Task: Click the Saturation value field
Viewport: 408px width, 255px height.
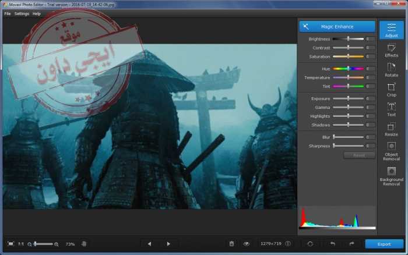Action: [x=370, y=56]
